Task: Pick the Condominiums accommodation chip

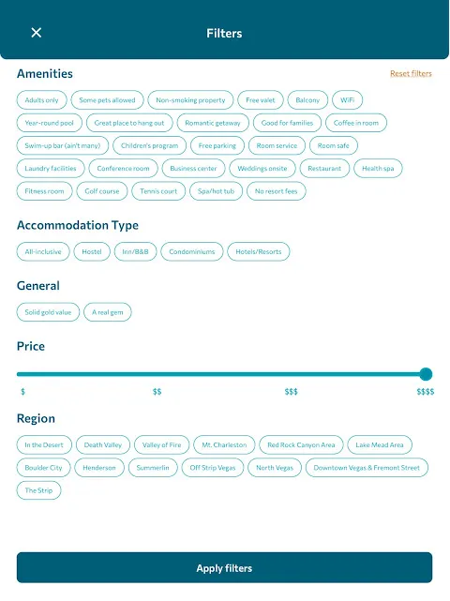Action: click(192, 252)
